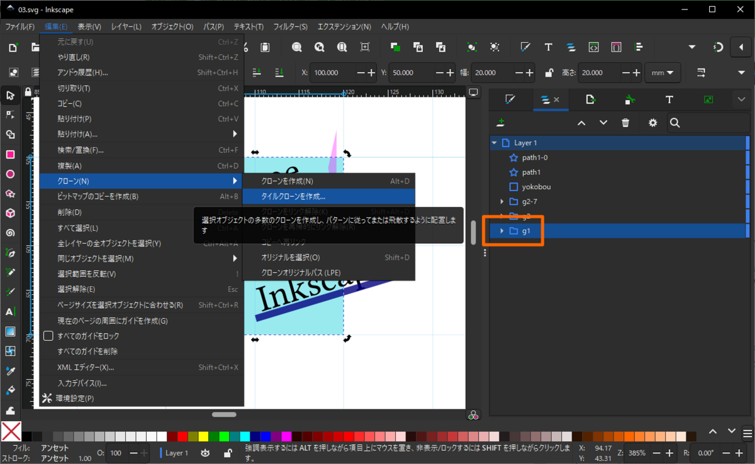The image size is (755, 464).
Task: Choose クローンを作成(N) in submenu
Action: pos(329,181)
